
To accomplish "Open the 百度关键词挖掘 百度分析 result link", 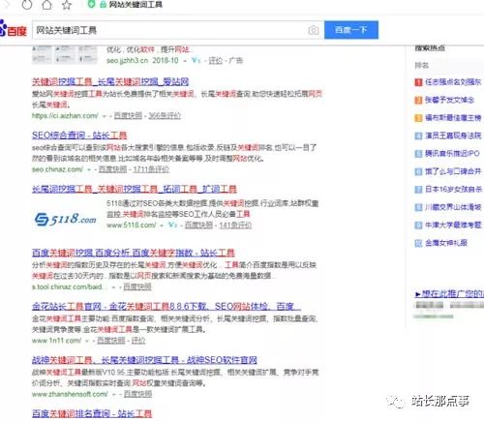I will 134,253.
